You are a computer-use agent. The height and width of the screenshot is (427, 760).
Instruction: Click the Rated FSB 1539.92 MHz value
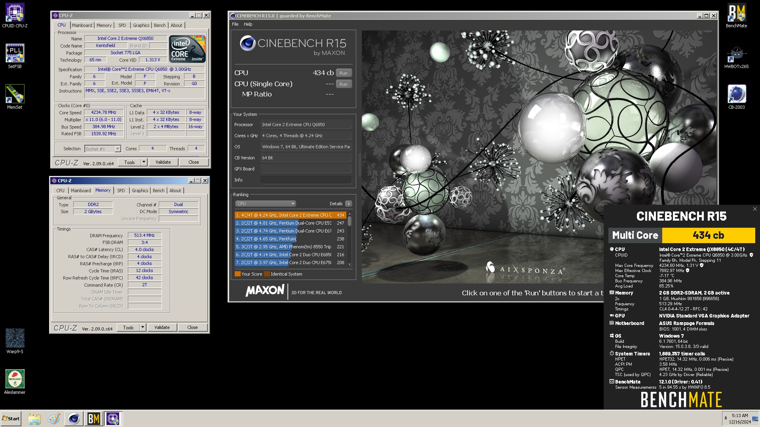(104, 134)
